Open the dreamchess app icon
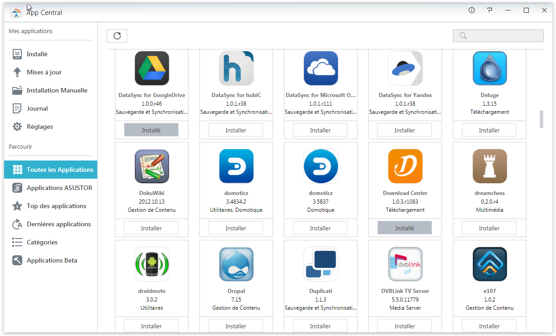 coord(490,166)
